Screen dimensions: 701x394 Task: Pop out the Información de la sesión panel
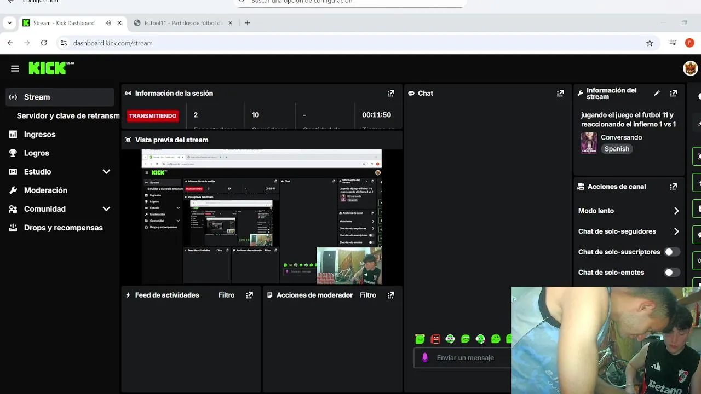click(390, 94)
